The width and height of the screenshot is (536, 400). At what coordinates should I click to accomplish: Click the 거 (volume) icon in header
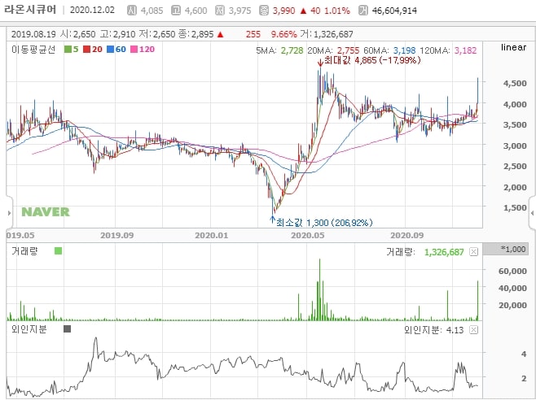coord(363,11)
